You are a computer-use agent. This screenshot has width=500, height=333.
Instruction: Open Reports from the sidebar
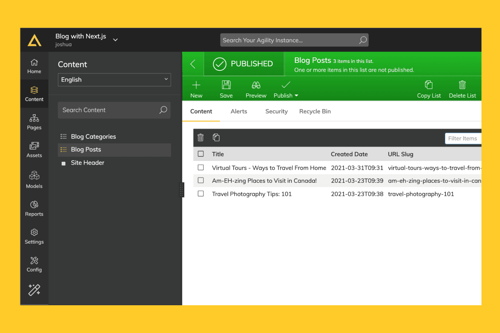coord(34,208)
